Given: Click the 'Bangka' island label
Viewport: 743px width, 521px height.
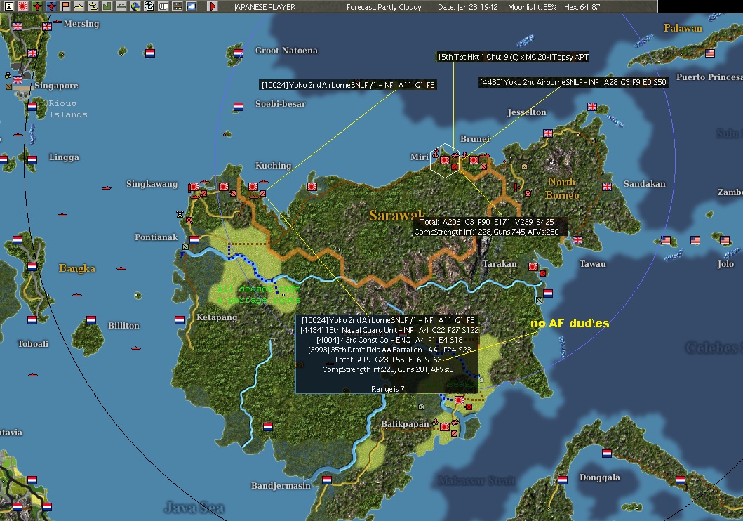Looking at the screenshot, I should [77, 268].
